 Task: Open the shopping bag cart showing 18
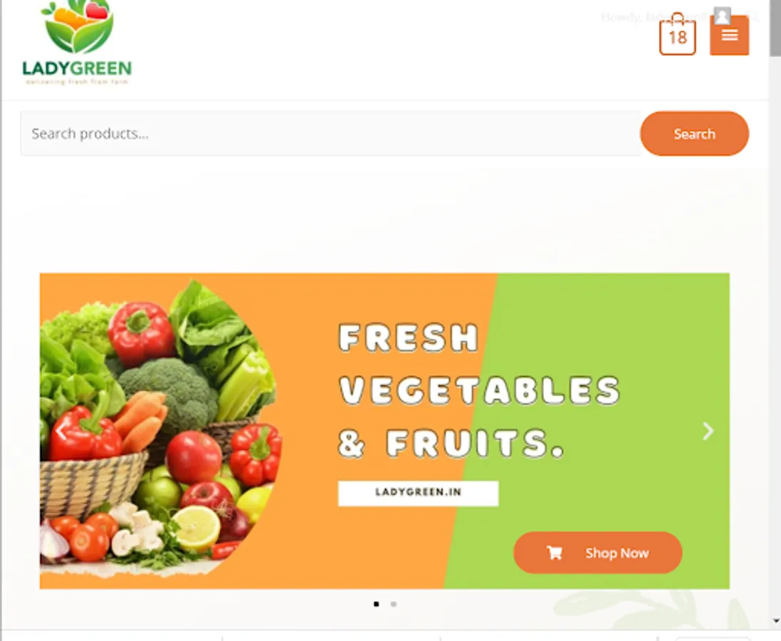coord(677,34)
